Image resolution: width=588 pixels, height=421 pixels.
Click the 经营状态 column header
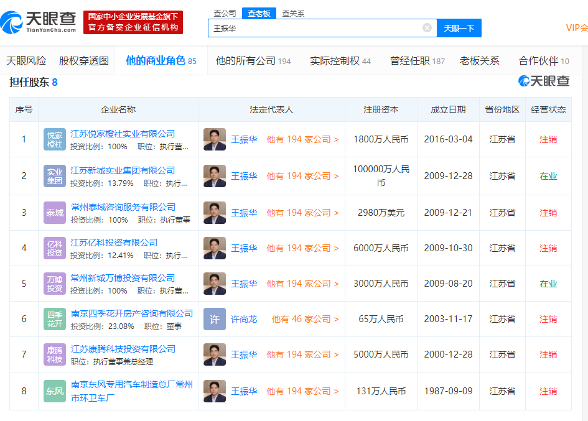click(548, 109)
